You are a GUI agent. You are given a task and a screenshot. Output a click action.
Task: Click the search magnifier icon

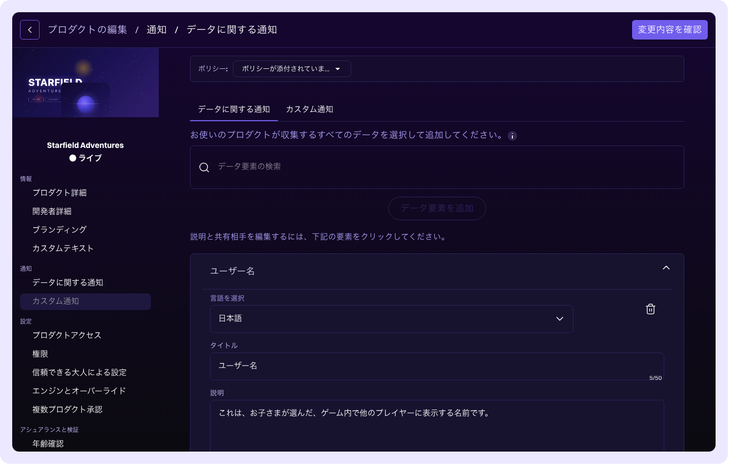[204, 167]
